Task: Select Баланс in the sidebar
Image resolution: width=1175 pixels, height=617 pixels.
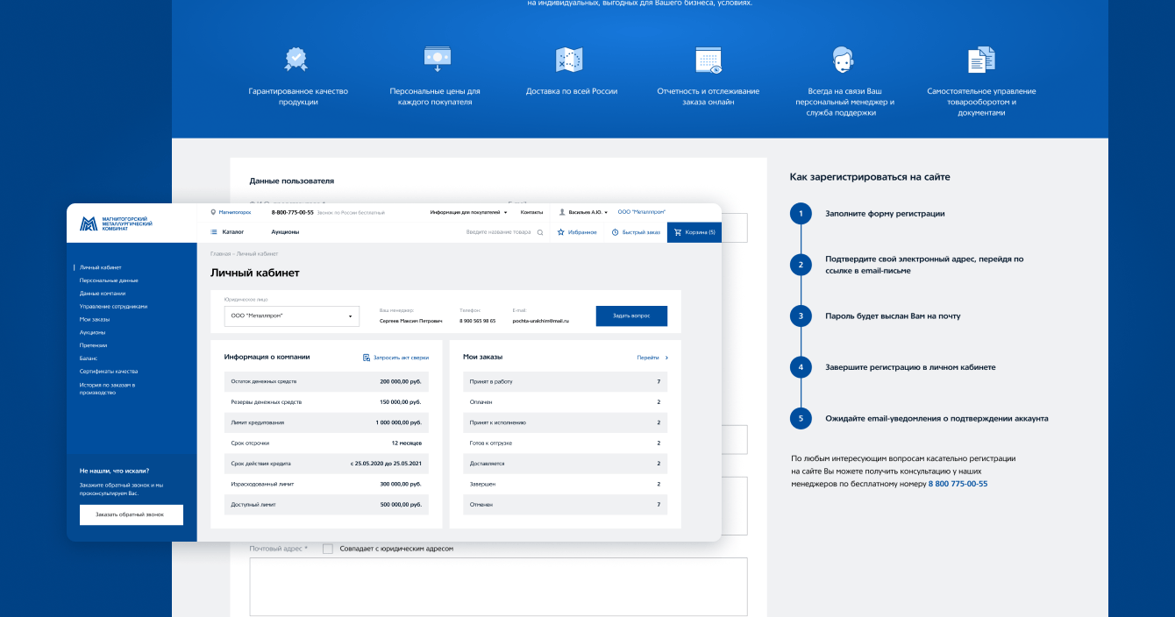Action: coord(89,358)
